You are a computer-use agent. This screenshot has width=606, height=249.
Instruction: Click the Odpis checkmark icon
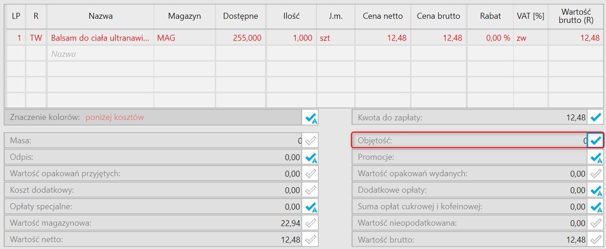(x=310, y=157)
